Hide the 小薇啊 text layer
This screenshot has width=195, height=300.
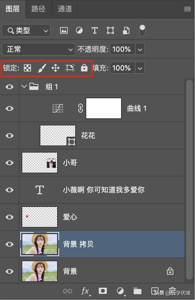10,190
